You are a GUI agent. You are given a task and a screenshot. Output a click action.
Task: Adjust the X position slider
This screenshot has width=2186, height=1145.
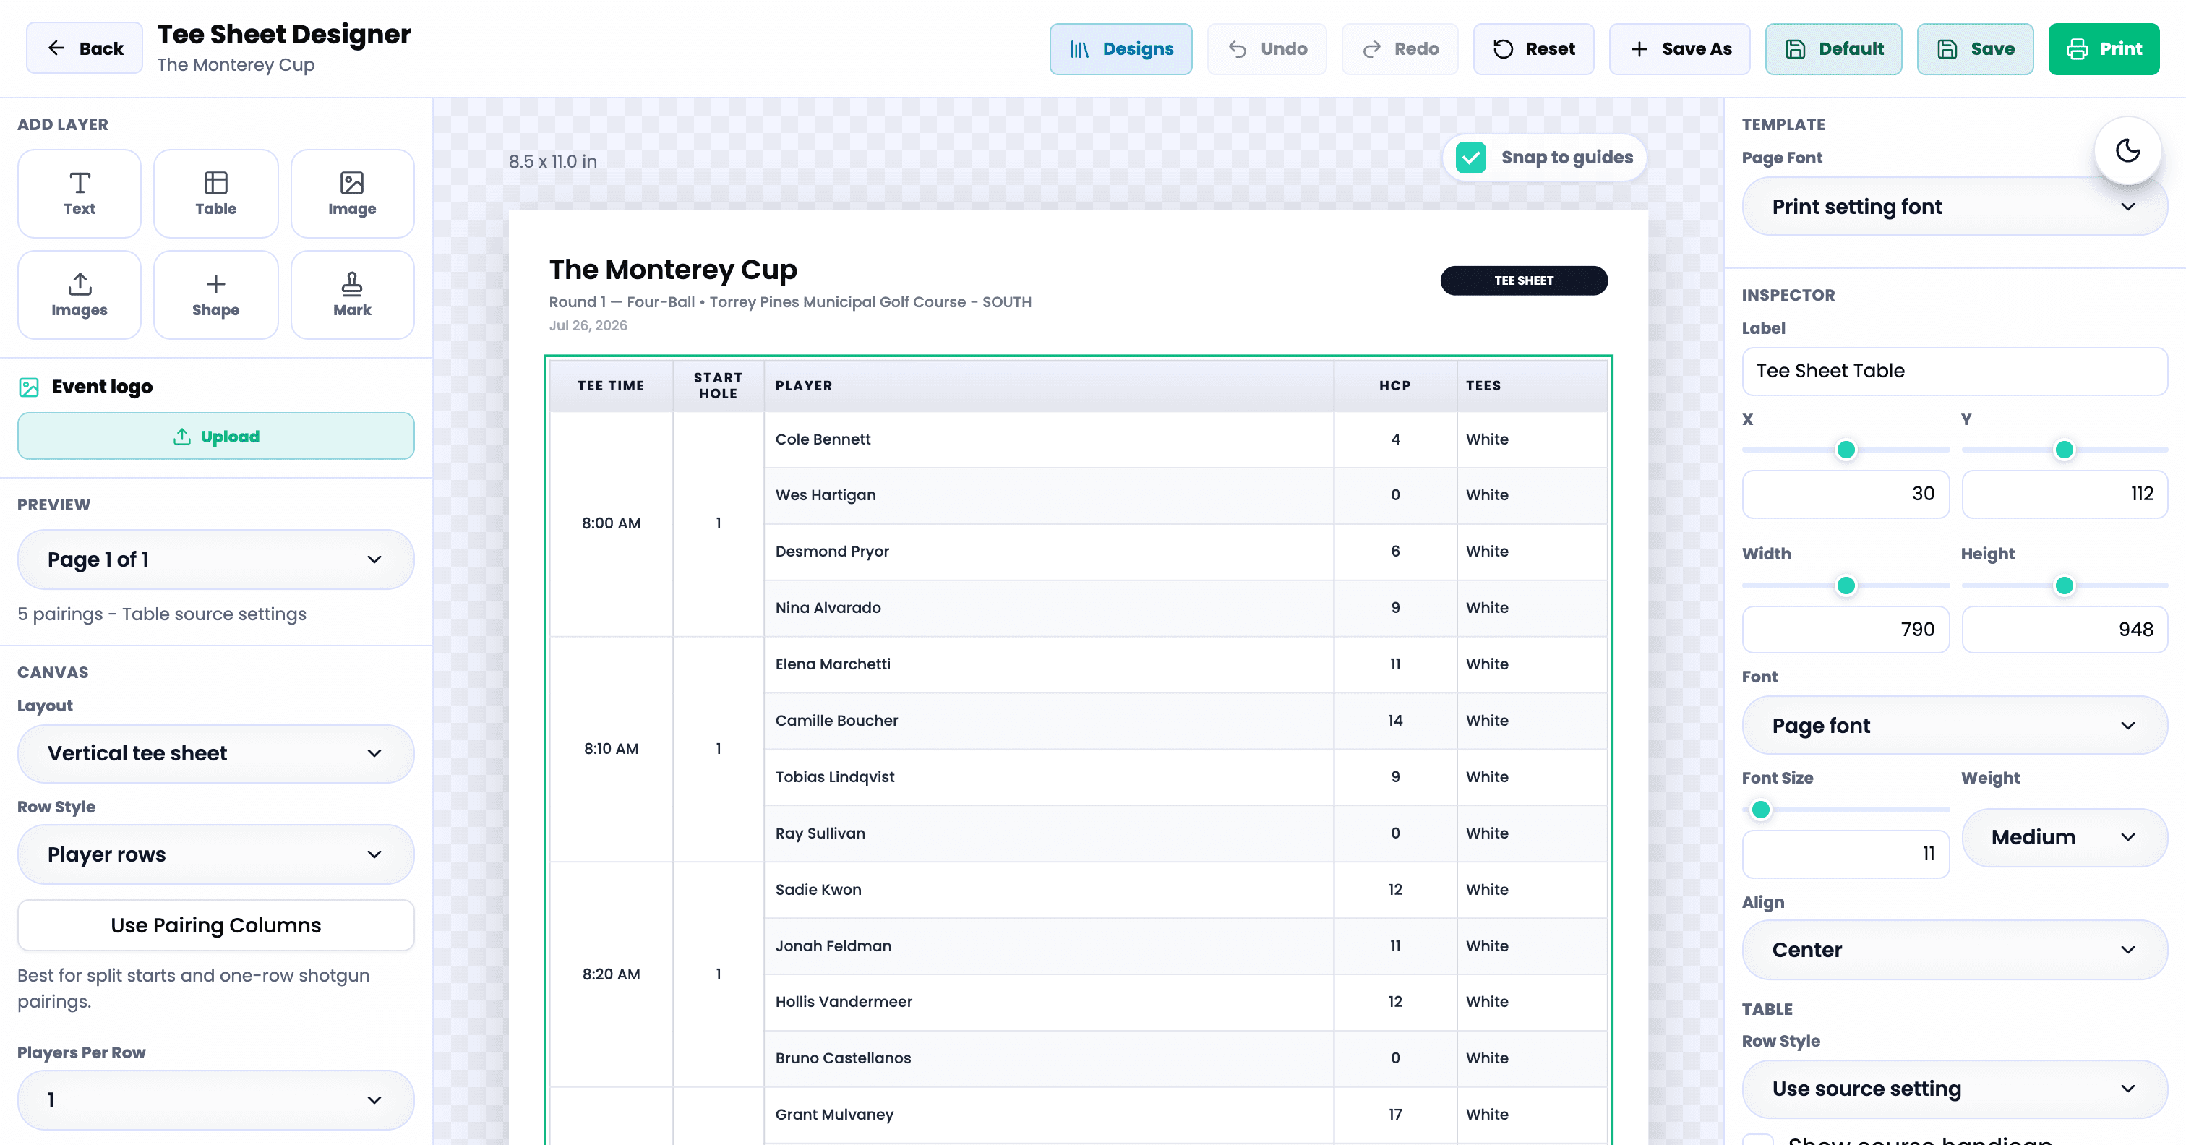tap(1846, 450)
